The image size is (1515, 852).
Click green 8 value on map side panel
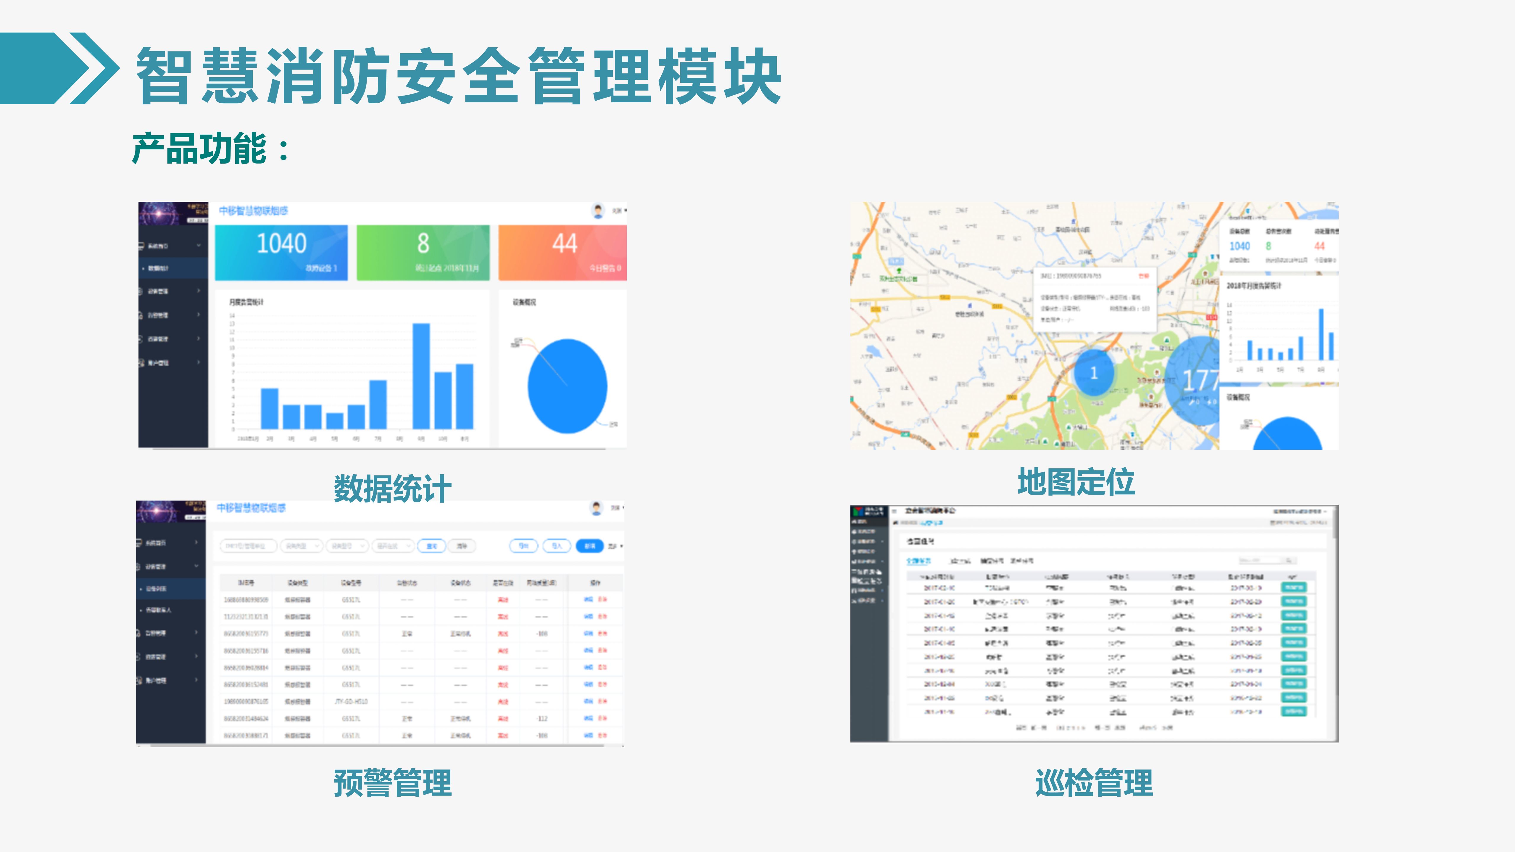(1269, 246)
